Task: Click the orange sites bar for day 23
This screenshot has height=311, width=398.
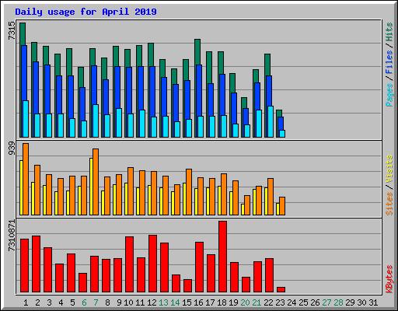Action: point(282,206)
